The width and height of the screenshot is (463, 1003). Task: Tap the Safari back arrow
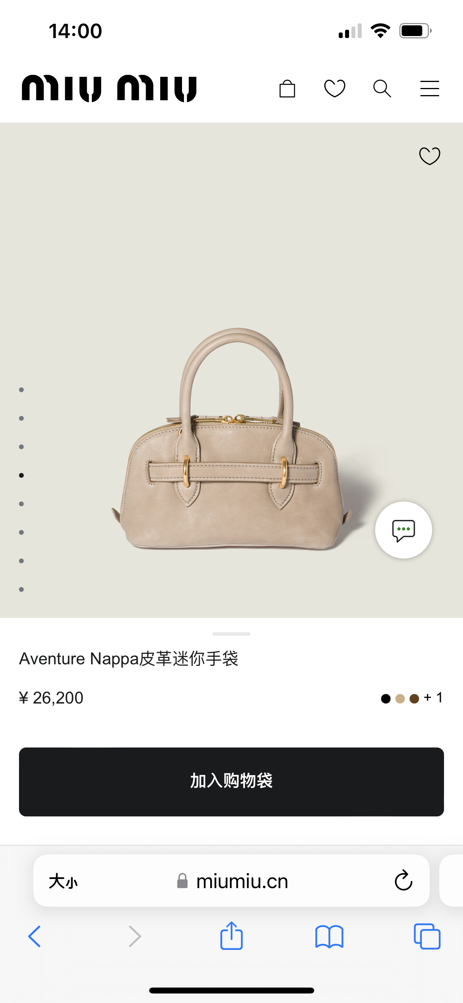[x=34, y=936]
